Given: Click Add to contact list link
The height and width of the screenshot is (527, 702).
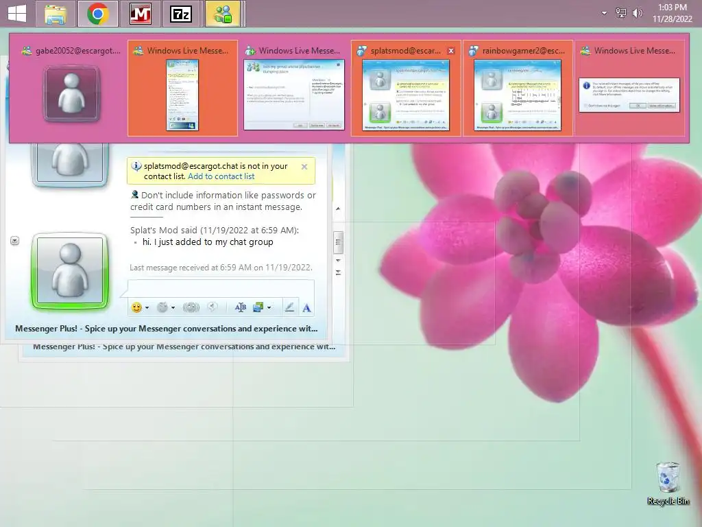Looking at the screenshot, I should pos(221,176).
